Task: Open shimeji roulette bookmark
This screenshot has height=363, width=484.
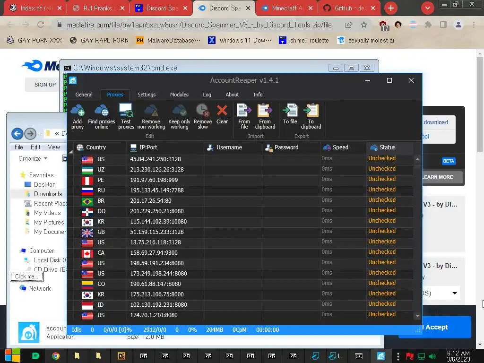Action: pos(304,41)
